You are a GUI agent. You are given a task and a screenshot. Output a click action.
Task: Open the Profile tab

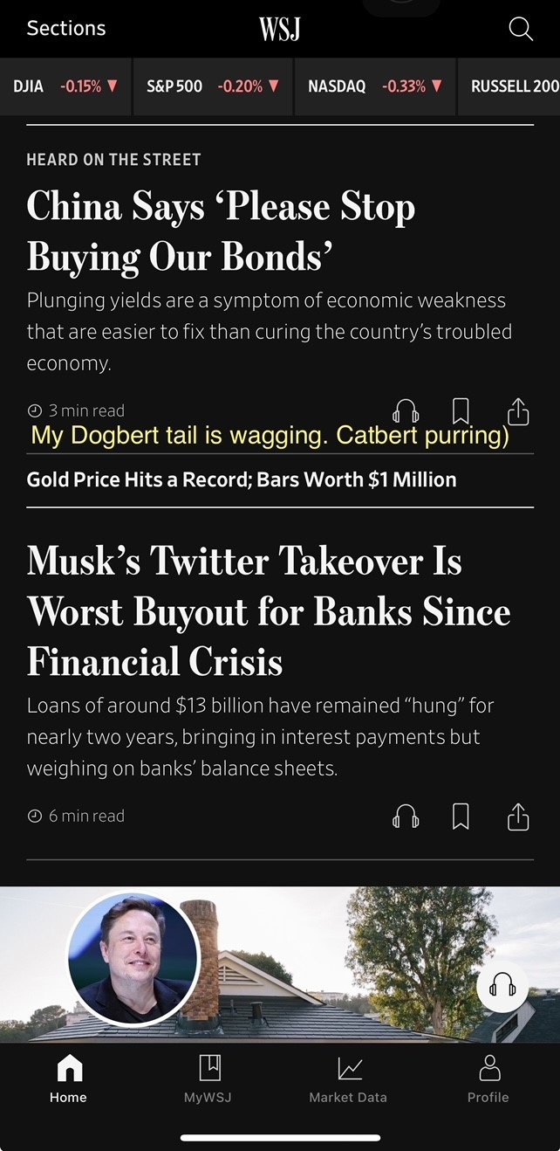point(488,1079)
